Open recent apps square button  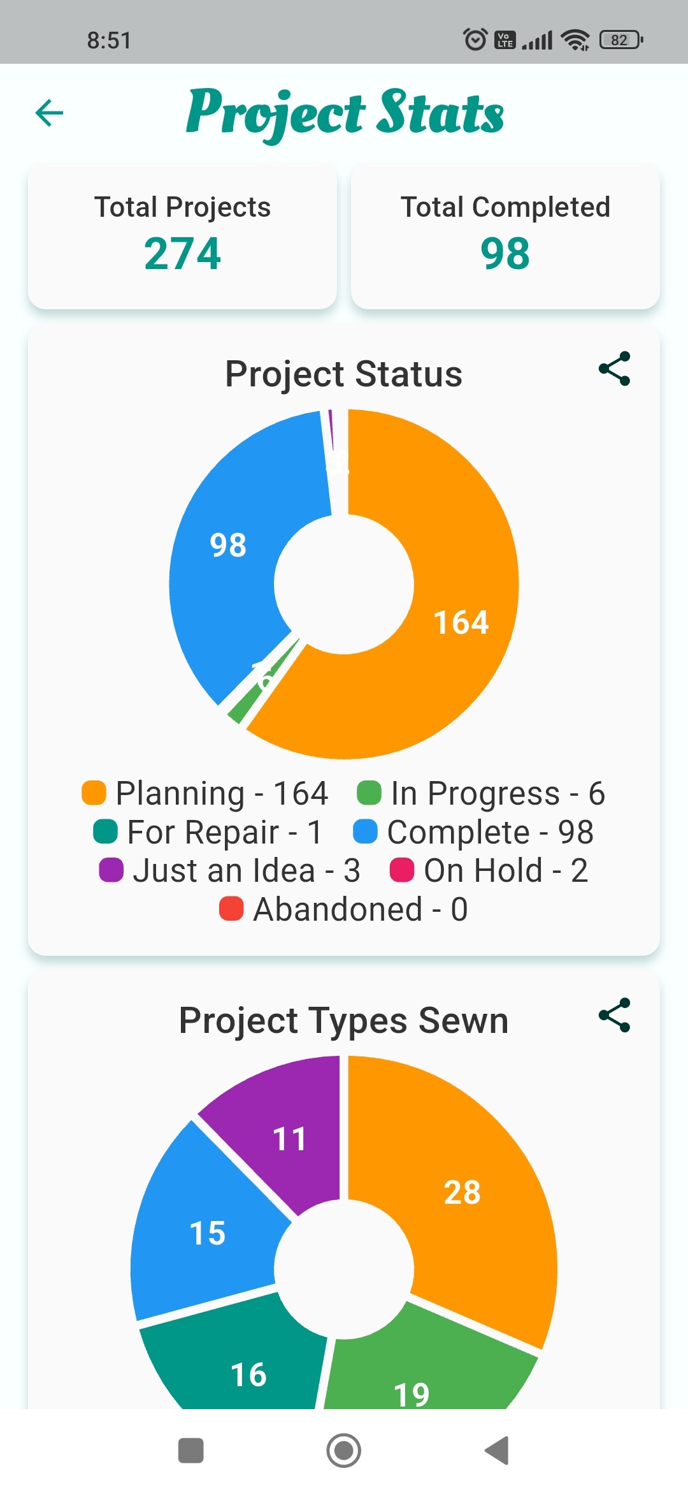(x=190, y=1451)
